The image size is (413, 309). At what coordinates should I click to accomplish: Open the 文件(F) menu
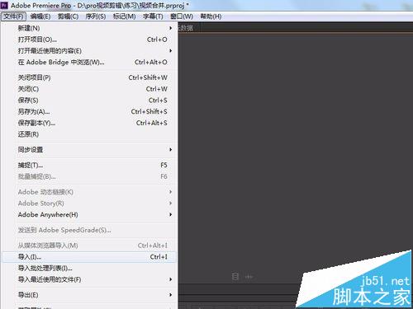coord(13,16)
